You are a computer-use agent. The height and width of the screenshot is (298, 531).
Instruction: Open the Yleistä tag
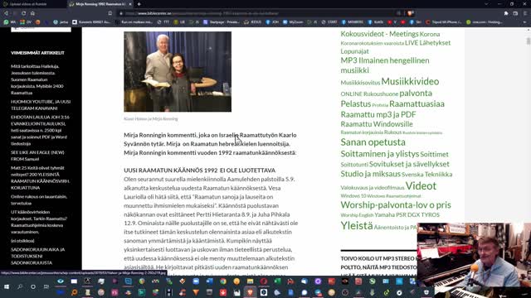click(357, 225)
